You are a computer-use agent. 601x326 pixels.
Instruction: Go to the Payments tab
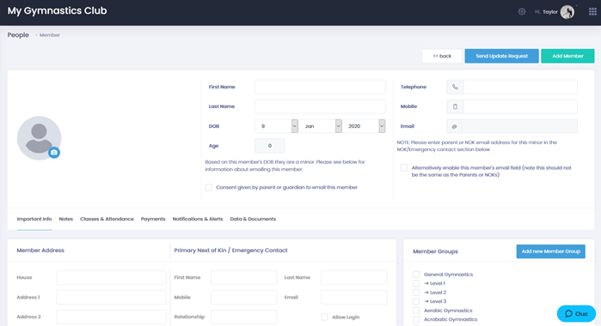coord(153,219)
